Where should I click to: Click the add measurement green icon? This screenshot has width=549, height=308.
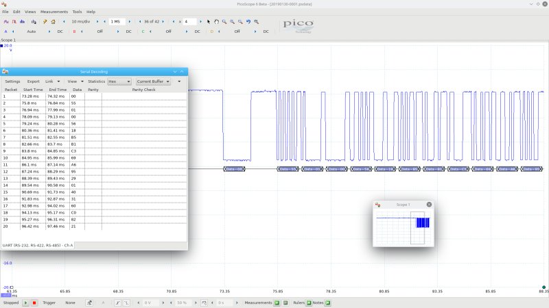[x=277, y=303]
